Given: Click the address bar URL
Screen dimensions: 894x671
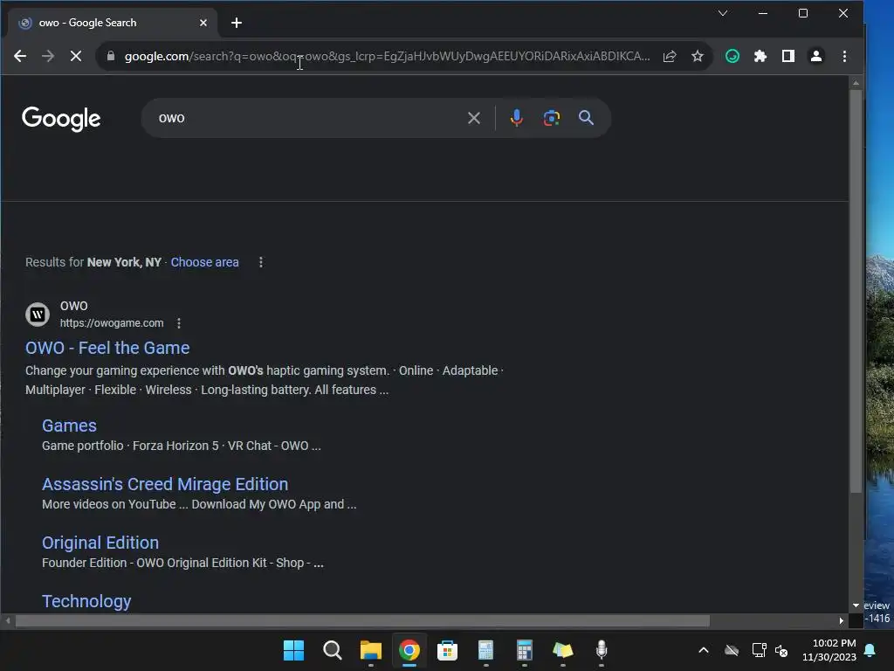Looking at the screenshot, I should 387,56.
